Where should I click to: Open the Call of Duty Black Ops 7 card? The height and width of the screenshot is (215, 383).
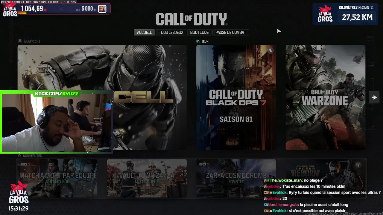[236, 97]
